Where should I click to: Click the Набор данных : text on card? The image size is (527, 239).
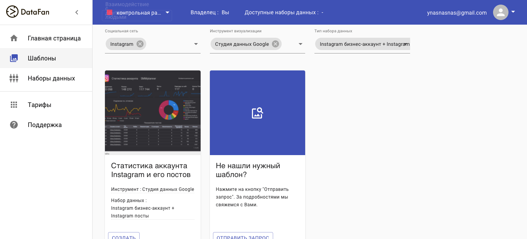[129, 201]
